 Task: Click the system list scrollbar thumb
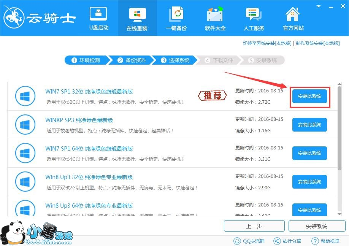(339, 128)
